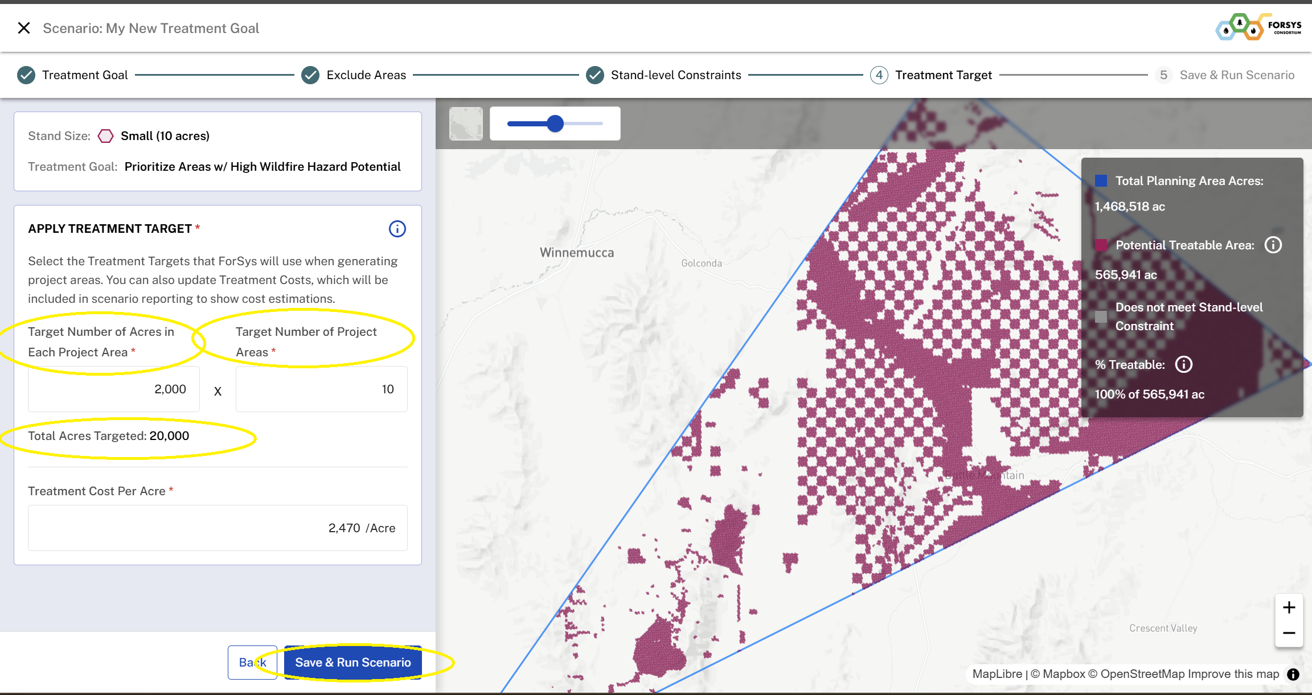Screen dimensions: 1312x695
Task: Click Potential Treatable Area info icon
Action: pyautogui.click(x=1273, y=245)
